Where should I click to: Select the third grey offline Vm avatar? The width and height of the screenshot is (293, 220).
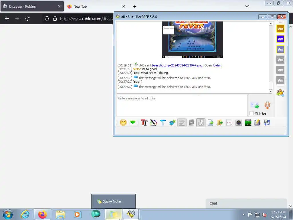point(280,80)
